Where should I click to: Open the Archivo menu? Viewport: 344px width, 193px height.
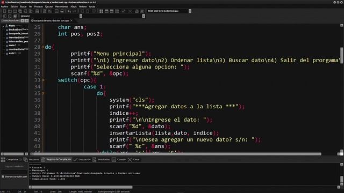[x=4, y=6]
